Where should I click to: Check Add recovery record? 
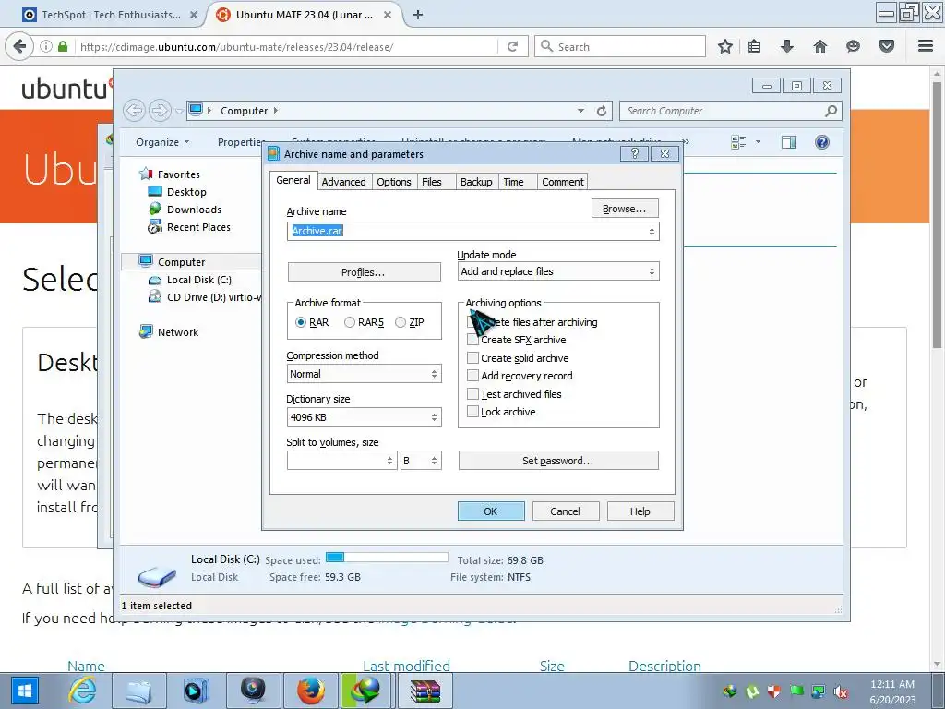[x=520, y=376]
